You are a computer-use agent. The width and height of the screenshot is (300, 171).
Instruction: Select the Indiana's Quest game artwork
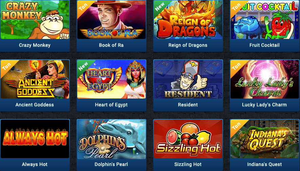point(265,139)
